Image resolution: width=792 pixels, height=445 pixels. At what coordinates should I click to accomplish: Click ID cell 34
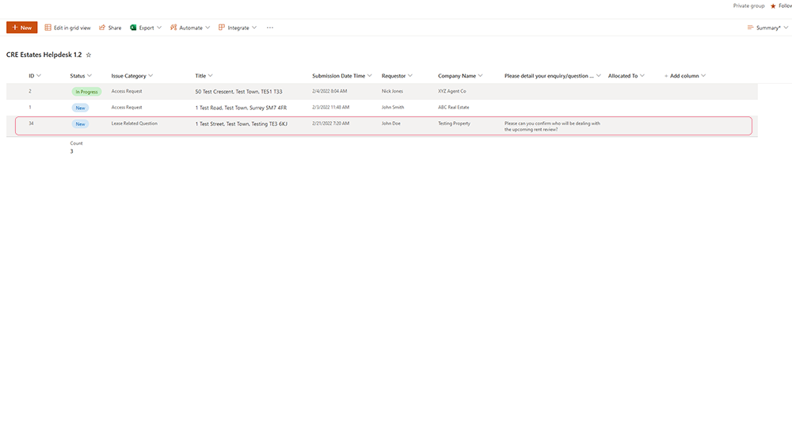pos(31,124)
